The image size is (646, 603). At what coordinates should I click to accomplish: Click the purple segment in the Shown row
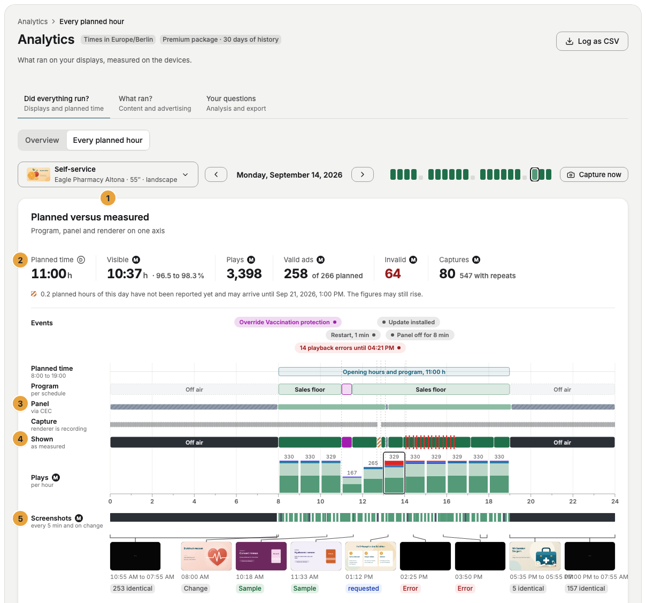pyautogui.click(x=347, y=442)
